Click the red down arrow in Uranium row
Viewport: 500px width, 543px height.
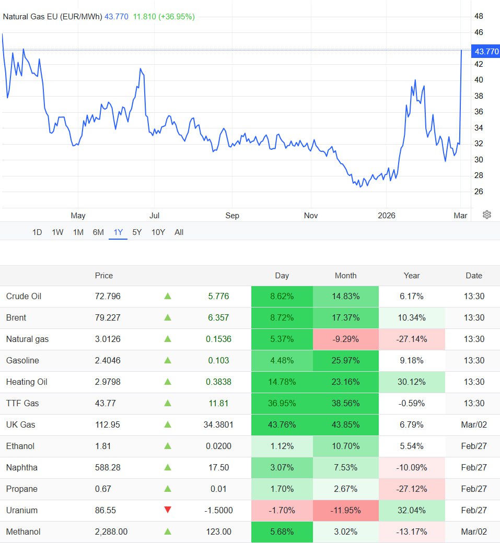tap(168, 510)
